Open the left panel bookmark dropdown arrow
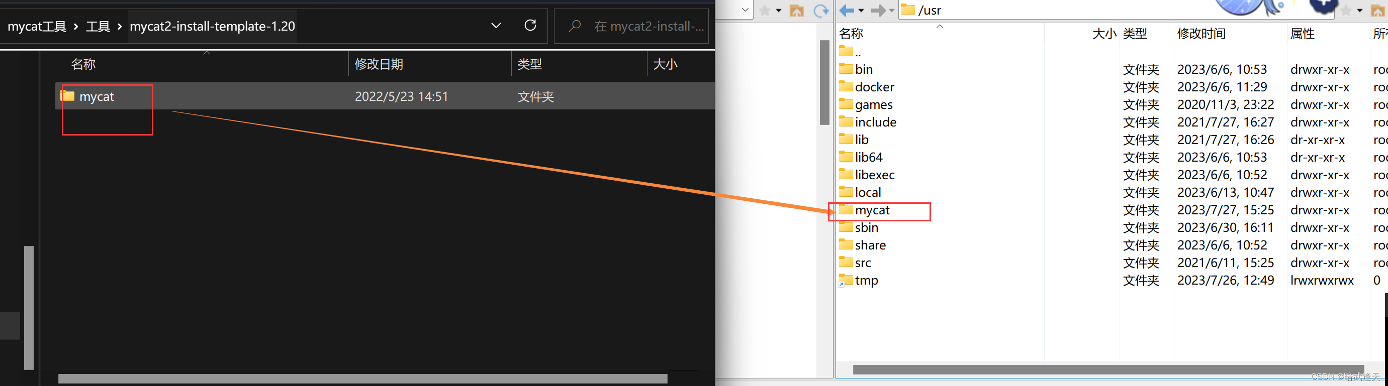 point(779,10)
